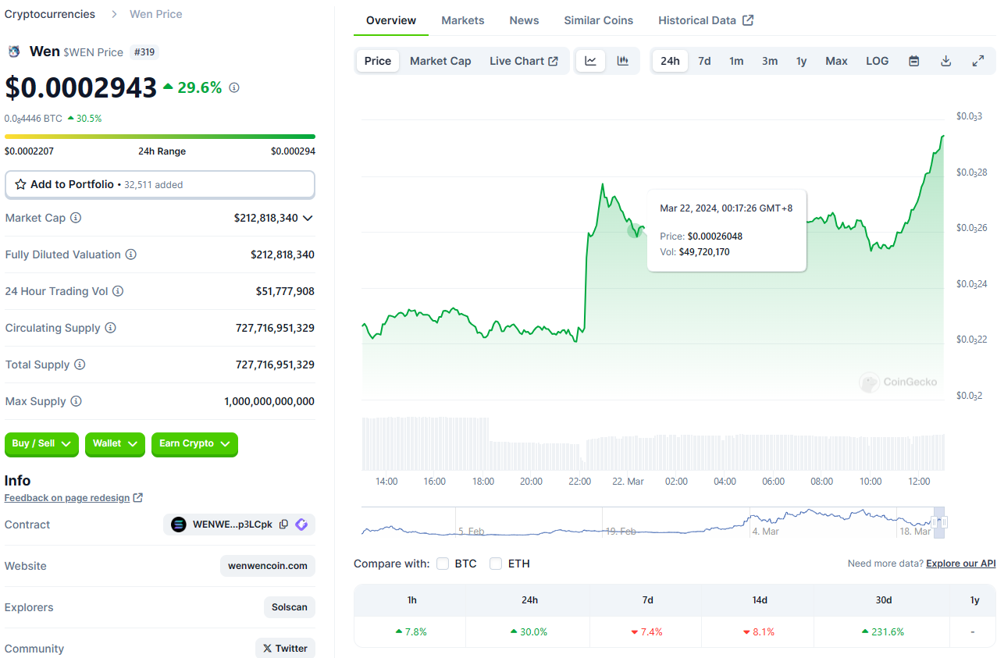Download chart data using the download icon
The width and height of the screenshot is (997, 658).
[945, 61]
